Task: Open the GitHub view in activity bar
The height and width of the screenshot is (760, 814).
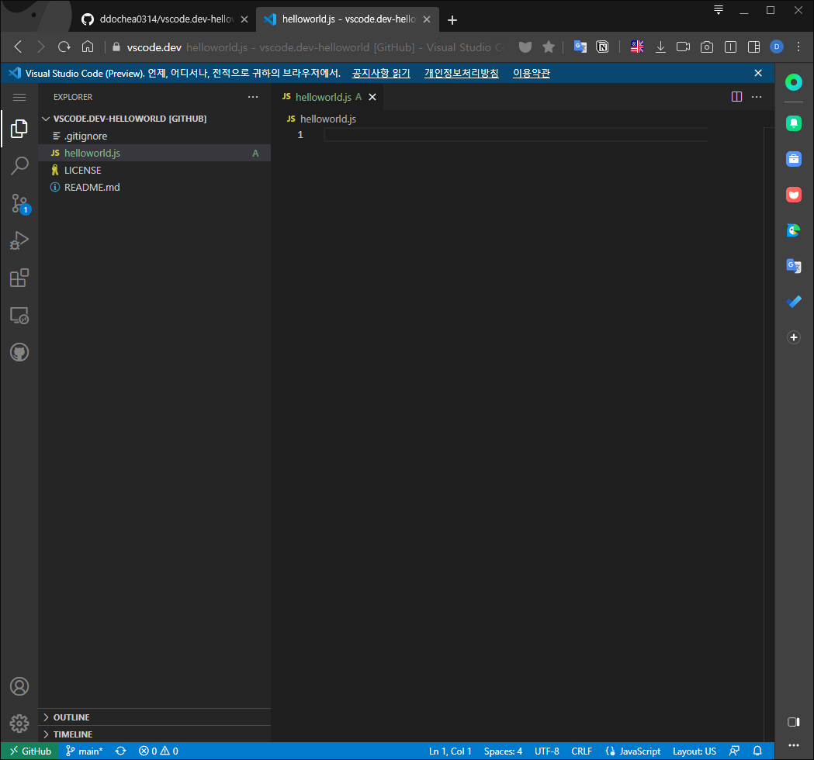Action: [19, 353]
